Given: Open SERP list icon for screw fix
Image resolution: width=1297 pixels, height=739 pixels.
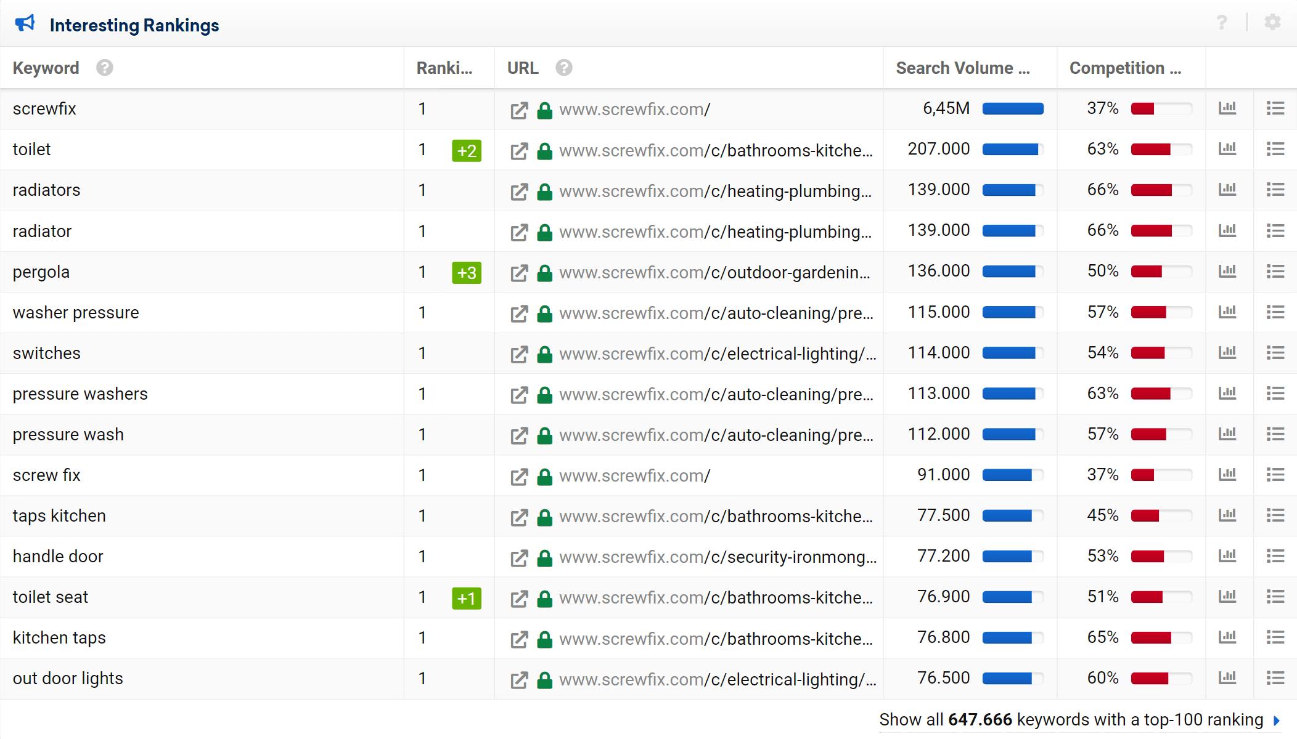Looking at the screenshot, I should click(x=1275, y=474).
